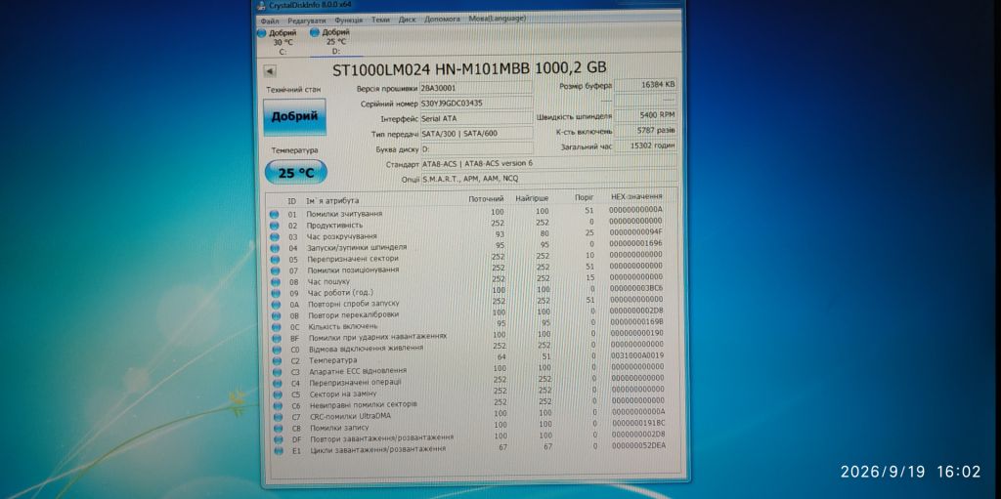
Task: Select HEX value 000000052DEA in row E1
Action: (x=637, y=445)
